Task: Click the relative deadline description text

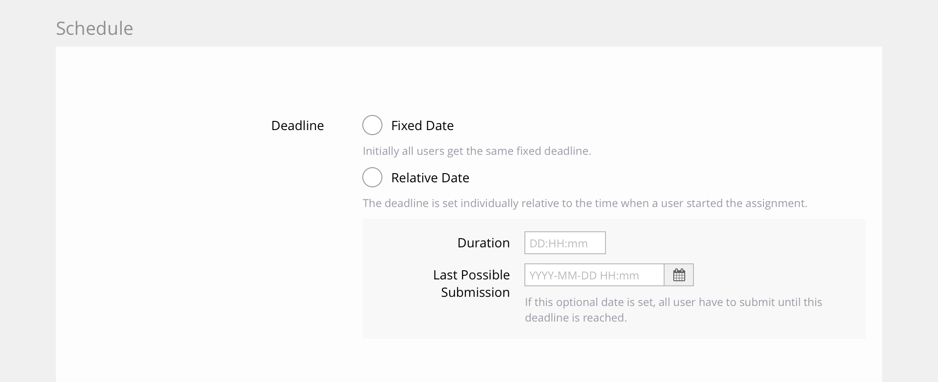Action: click(x=584, y=203)
